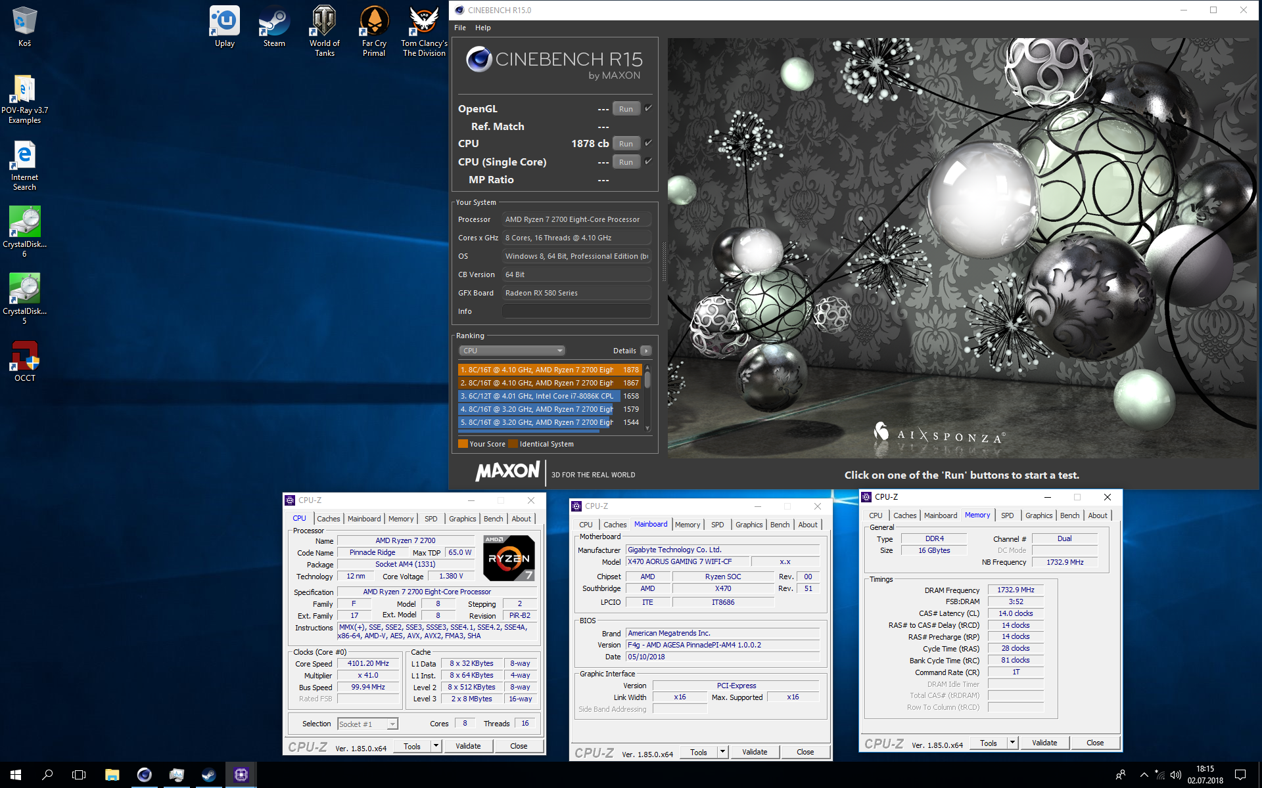Launch the CrystalDisk 6 desktop icon

pyautogui.click(x=24, y=232)
